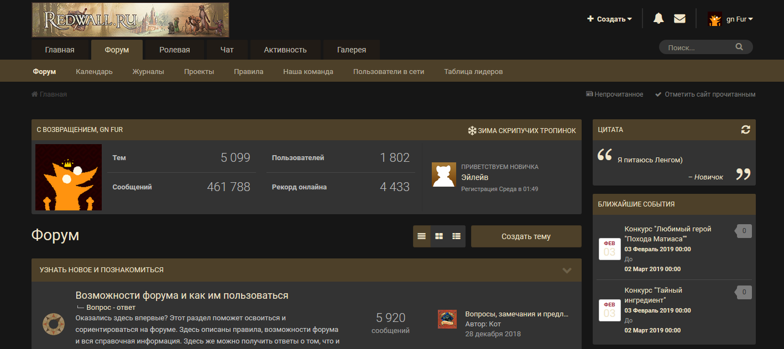Click Эйлейв newcomer avatar
This screenshot has height=349, width=784.
[443, 174]
